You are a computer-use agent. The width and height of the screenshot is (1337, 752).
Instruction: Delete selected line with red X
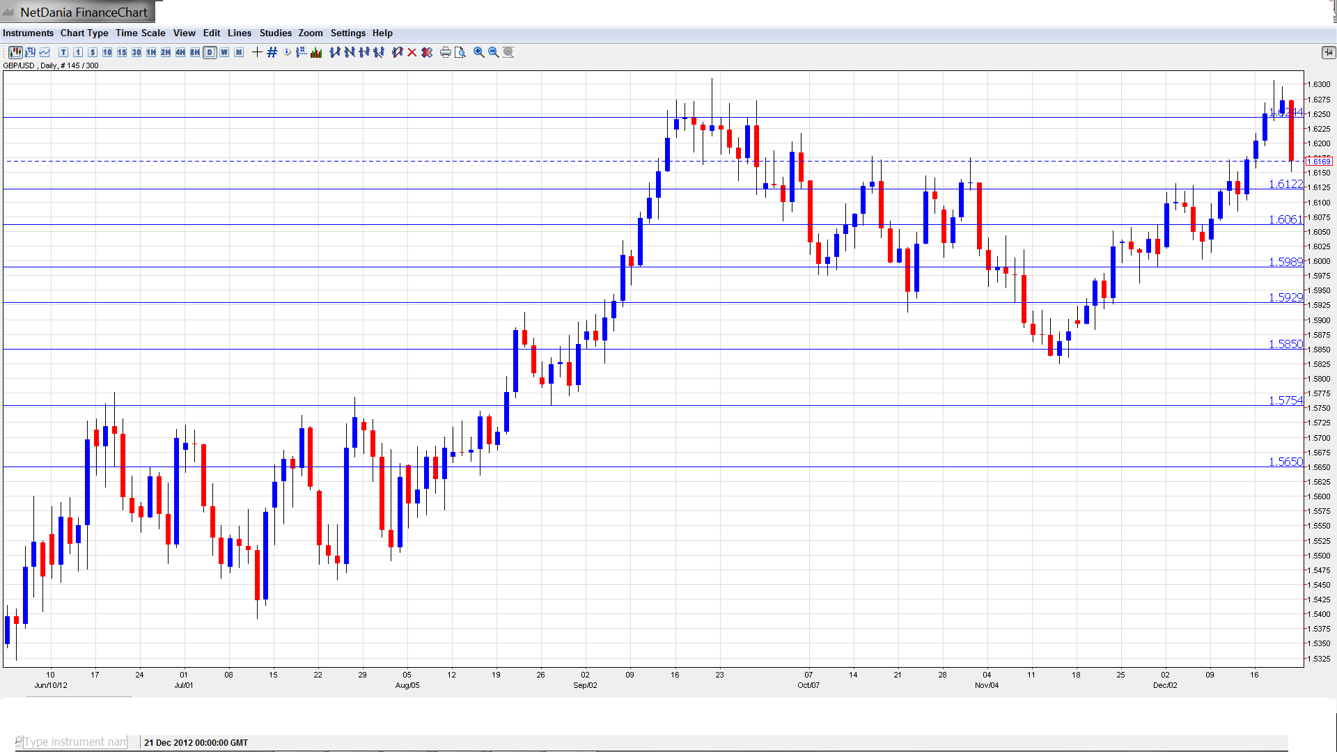tap(412, 52)
